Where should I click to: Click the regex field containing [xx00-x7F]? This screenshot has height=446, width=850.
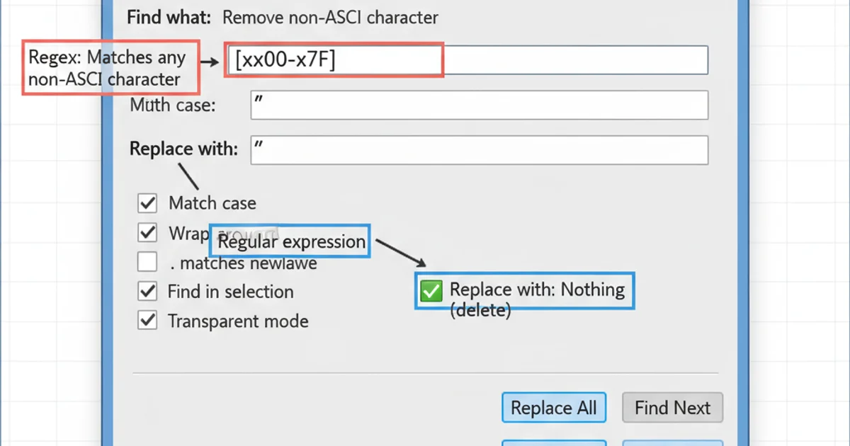tap(467, 60)
